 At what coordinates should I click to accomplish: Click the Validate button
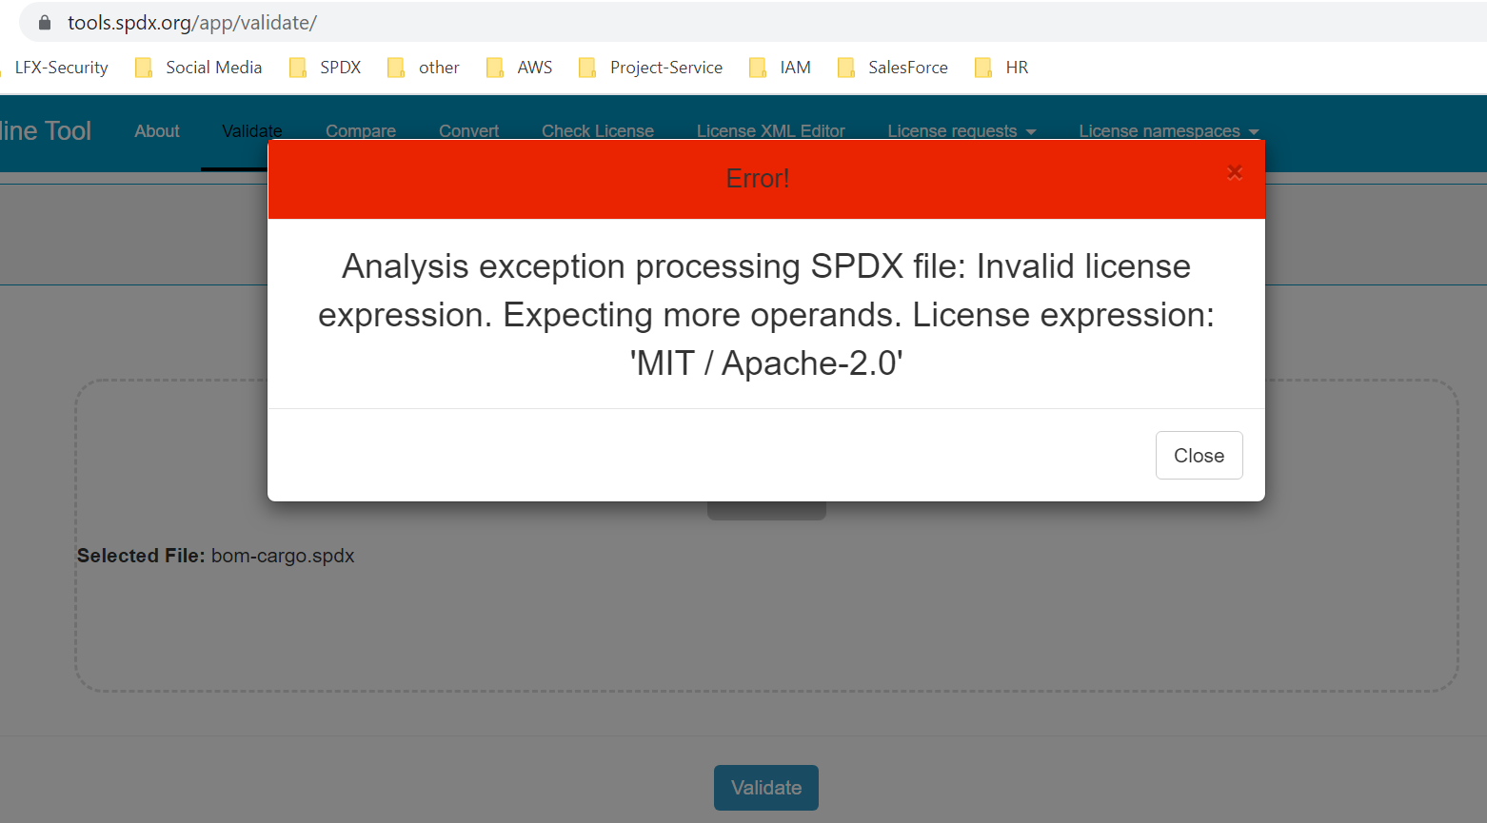[765, 788]
